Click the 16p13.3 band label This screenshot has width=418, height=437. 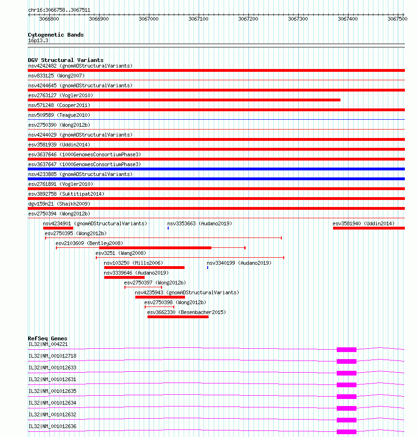(38, 41)
